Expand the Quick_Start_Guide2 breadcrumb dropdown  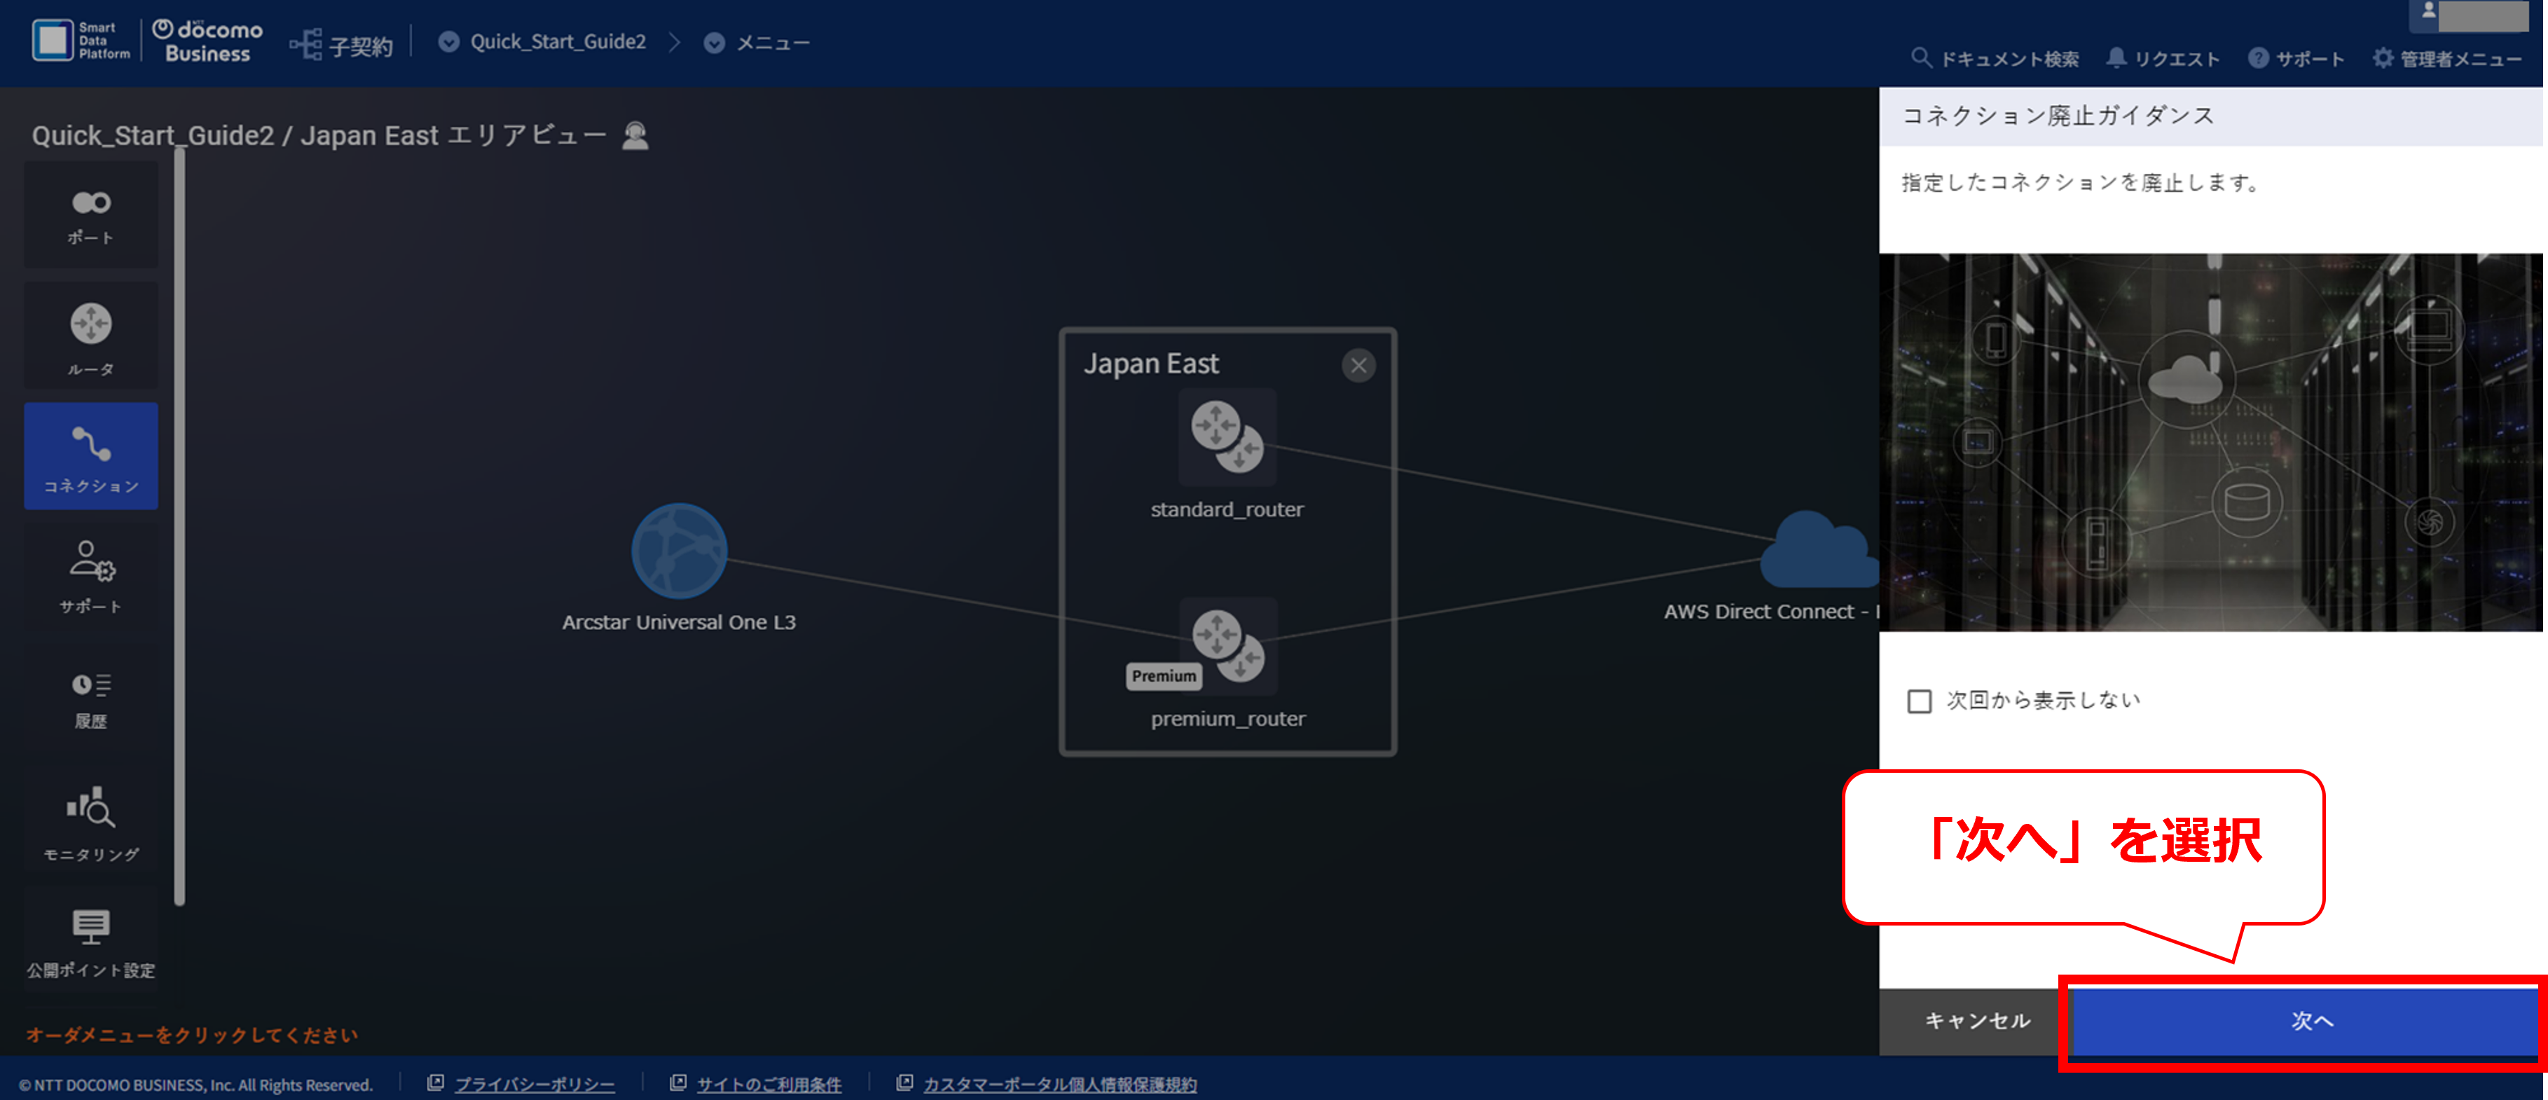(542, 41)
